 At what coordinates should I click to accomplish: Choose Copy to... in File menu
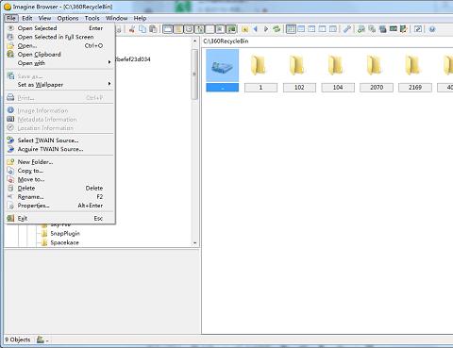click(59, 171)
